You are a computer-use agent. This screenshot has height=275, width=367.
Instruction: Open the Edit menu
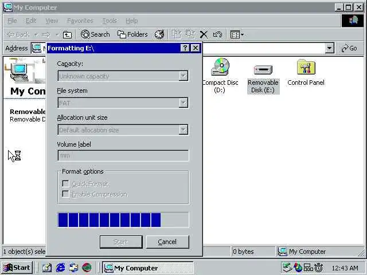(x=31, y=21)
